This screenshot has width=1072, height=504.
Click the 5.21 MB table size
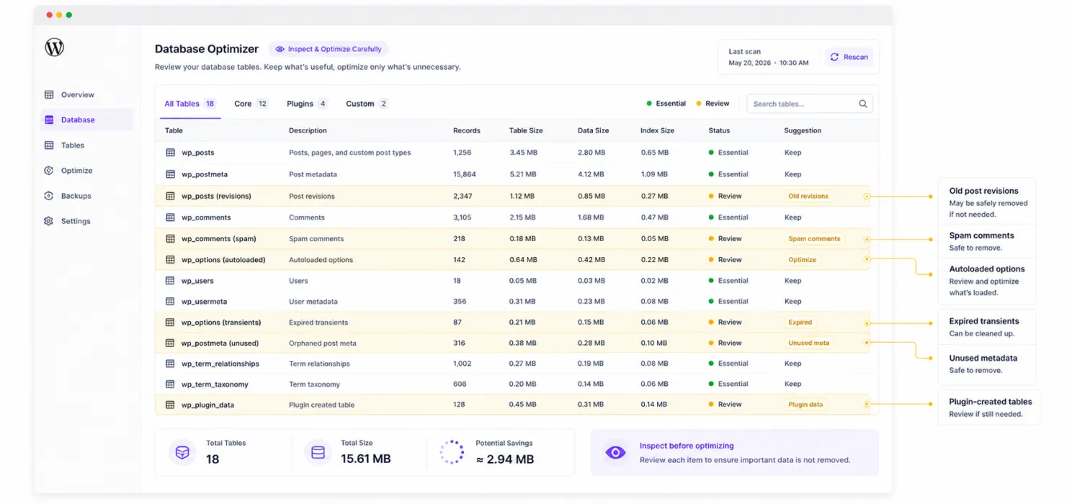(522, 174)
